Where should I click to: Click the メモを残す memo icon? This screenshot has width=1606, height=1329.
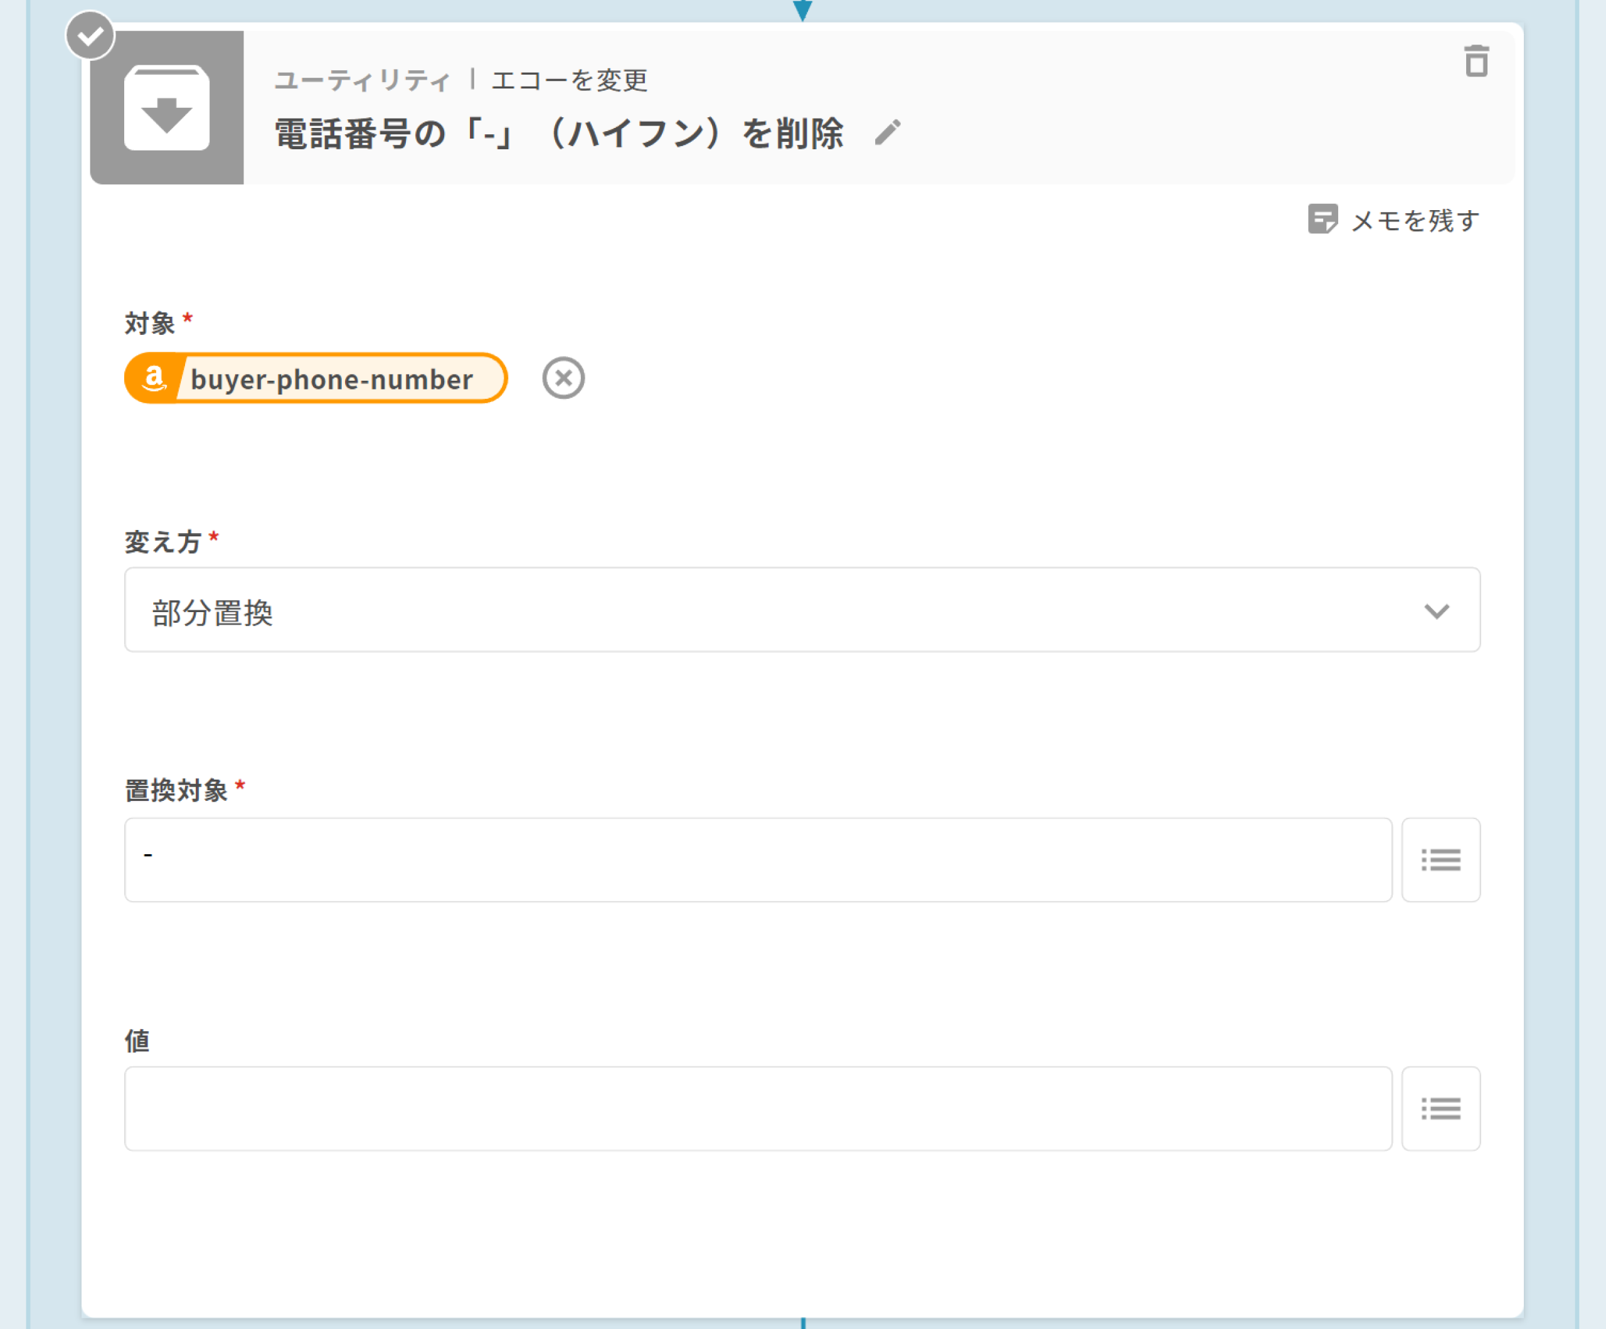click(1322, 220)
